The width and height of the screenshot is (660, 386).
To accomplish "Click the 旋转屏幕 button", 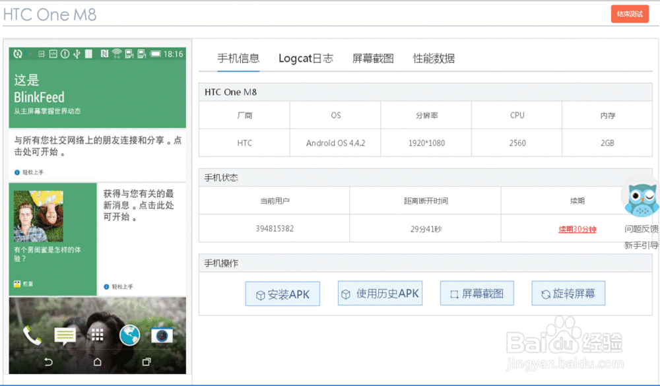I will click(x=568, y=294).
